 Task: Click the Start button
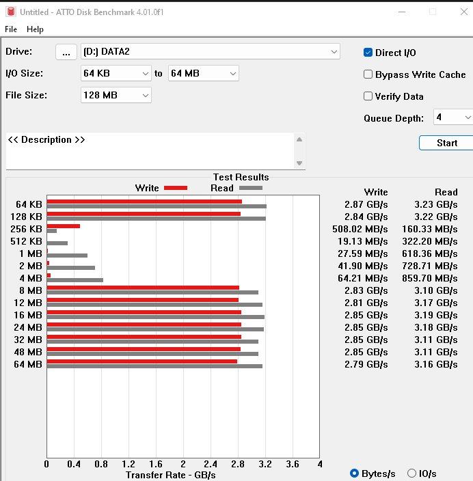[446, 143]
